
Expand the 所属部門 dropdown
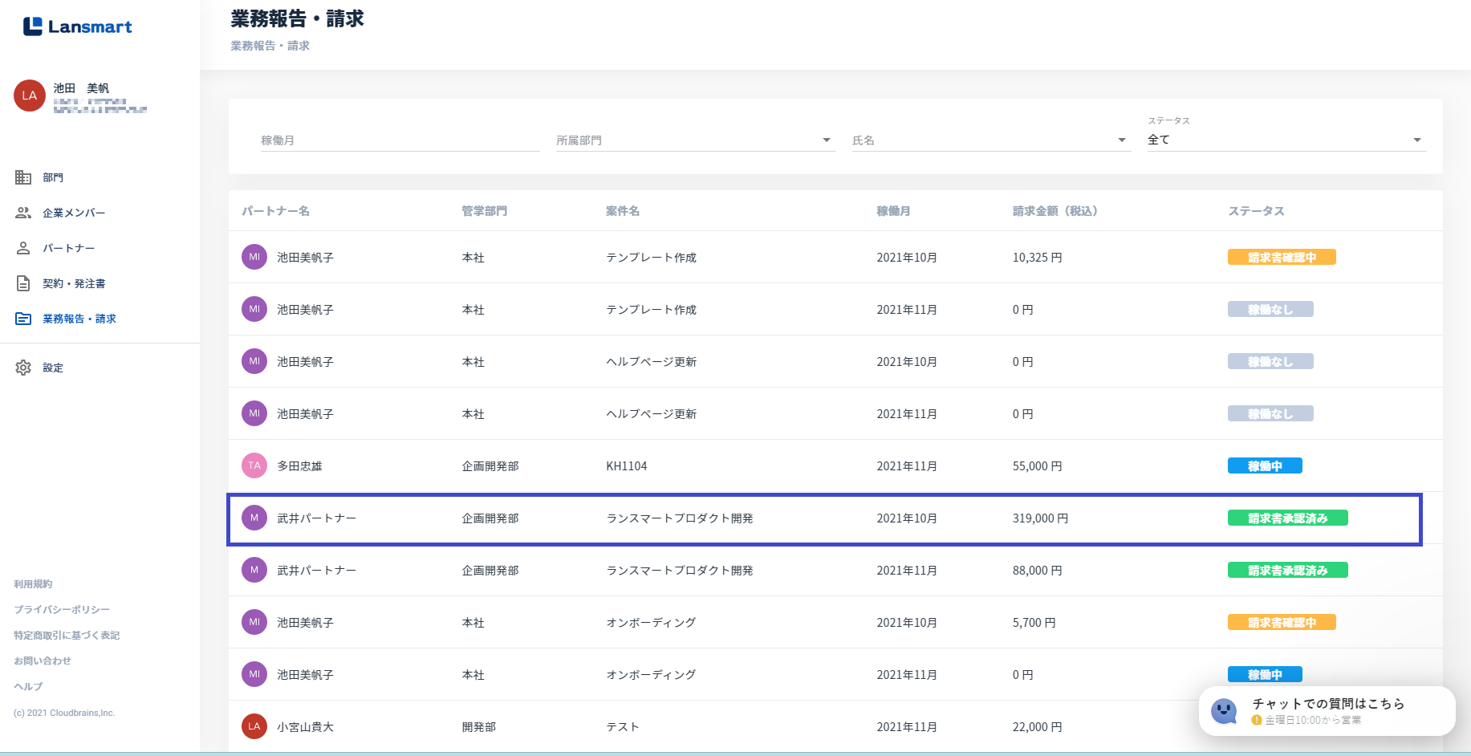827,140
